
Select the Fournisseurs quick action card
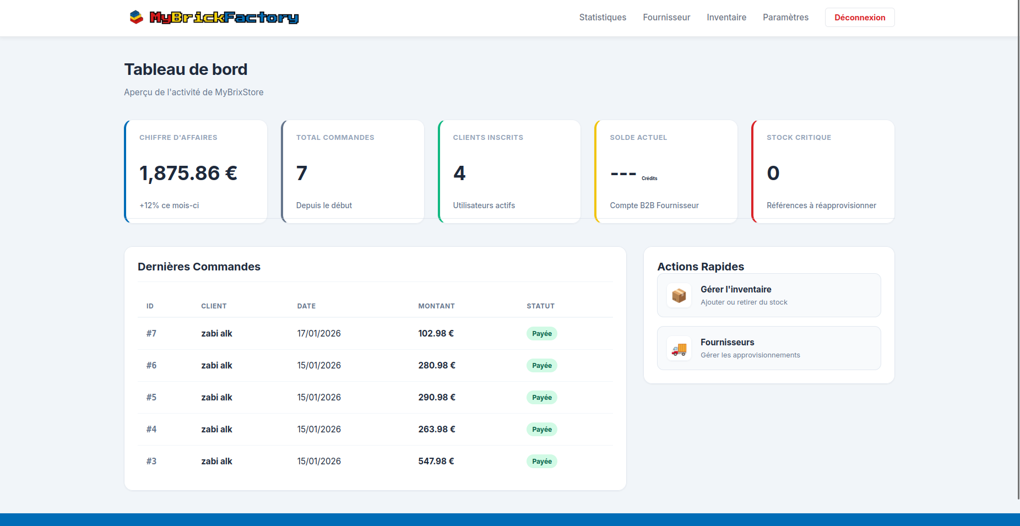pyautogui.click(x=769, y=348)
